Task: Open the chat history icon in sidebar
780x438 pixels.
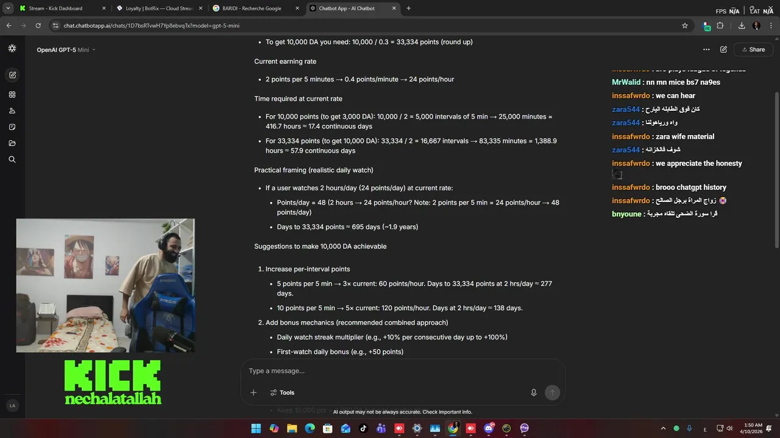Action: 12,127
